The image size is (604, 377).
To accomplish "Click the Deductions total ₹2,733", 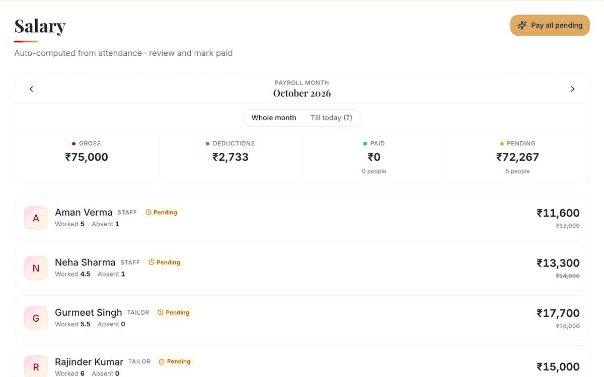I will (231, 157).
